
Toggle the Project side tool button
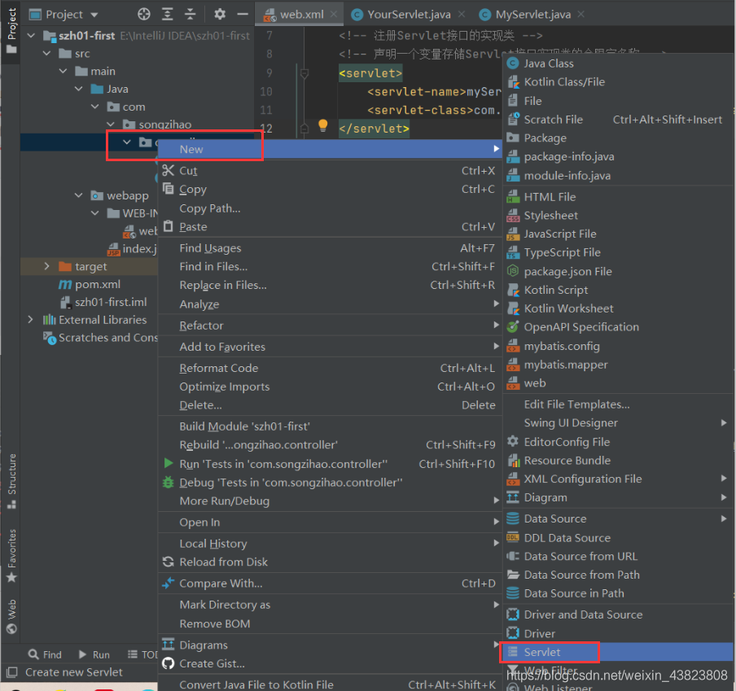11,31
